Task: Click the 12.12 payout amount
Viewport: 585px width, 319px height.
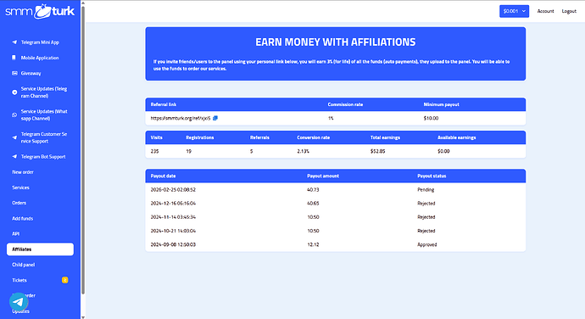Action: coord(313,244)
